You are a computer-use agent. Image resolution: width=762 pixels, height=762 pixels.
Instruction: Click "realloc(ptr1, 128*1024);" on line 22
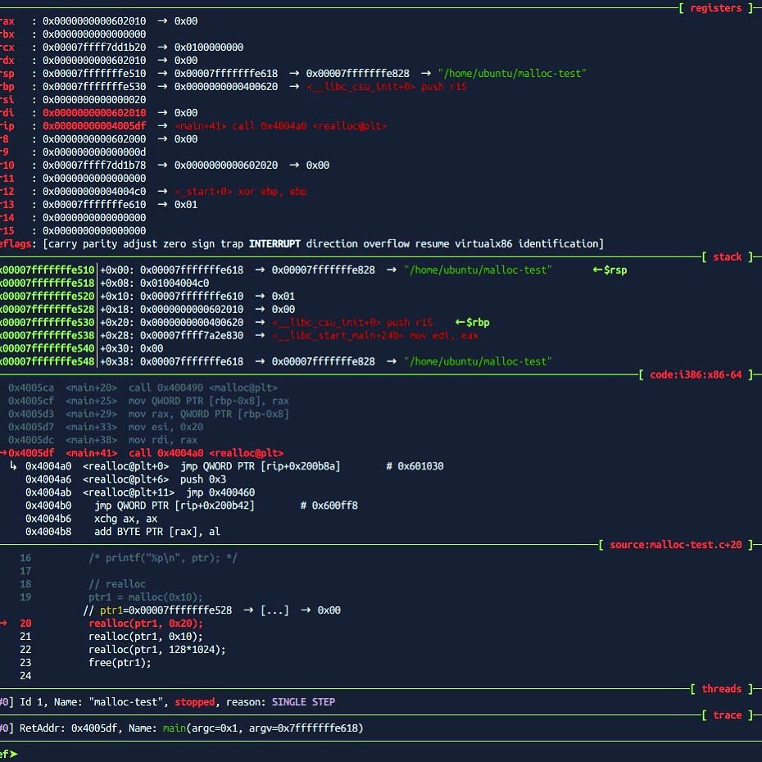coord(157,650)
